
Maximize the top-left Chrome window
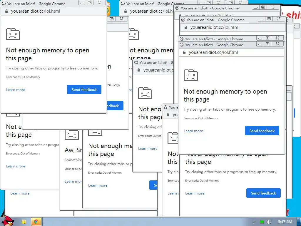pyautogui.click(x=89, y=3)
